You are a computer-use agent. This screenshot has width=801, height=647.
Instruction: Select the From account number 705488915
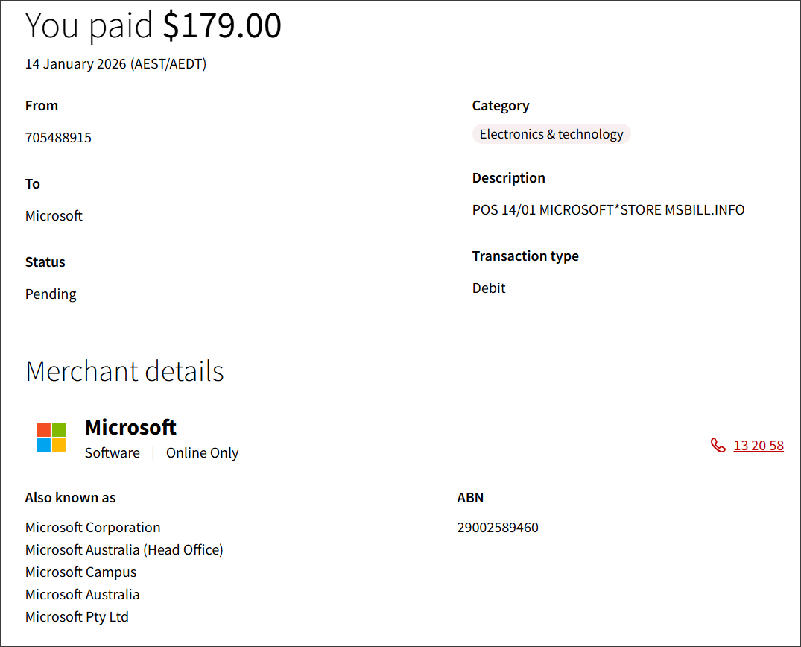[x=58, y=138]
